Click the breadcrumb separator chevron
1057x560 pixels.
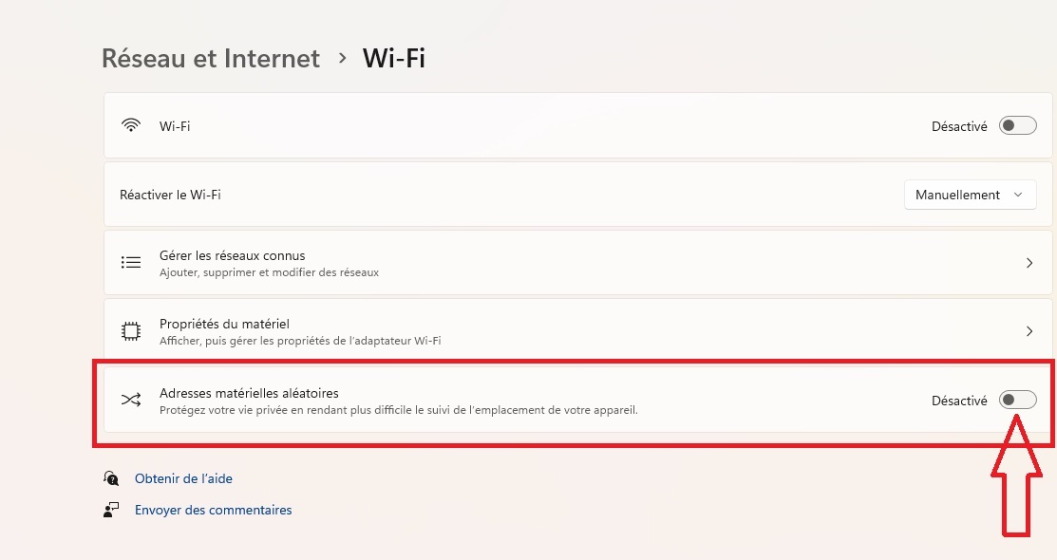click(342, 59)
